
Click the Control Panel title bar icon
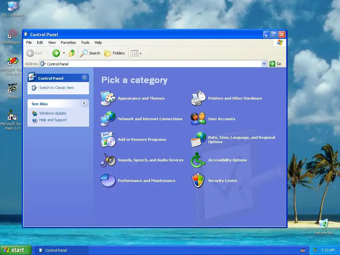coord(27,34)
